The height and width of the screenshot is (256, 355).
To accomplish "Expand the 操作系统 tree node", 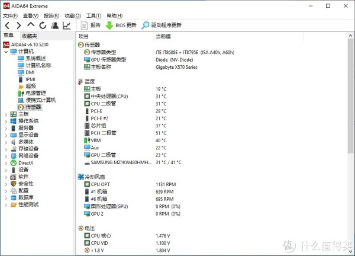I will coord(6,121).
